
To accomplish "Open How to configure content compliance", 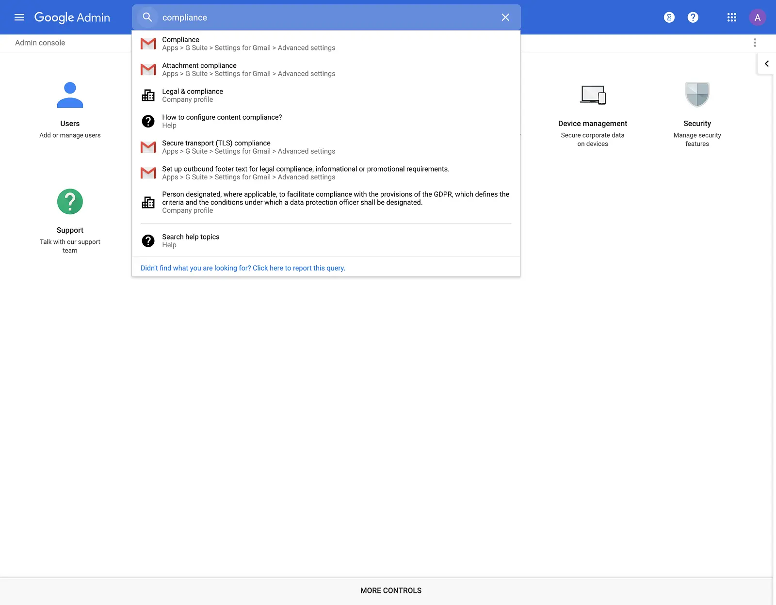I will 326,121.
